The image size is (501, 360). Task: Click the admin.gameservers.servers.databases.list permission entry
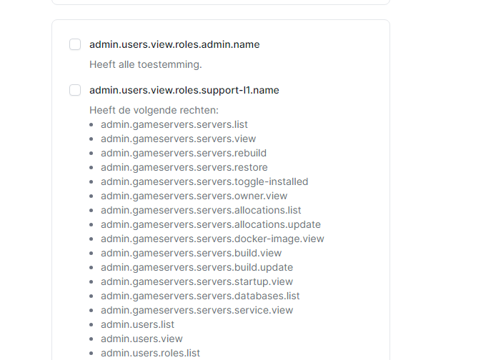coord(200,296)
